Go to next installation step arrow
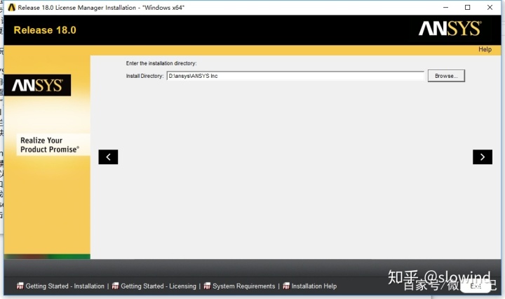This screenshot has width=505, height=299. (482, 157)
